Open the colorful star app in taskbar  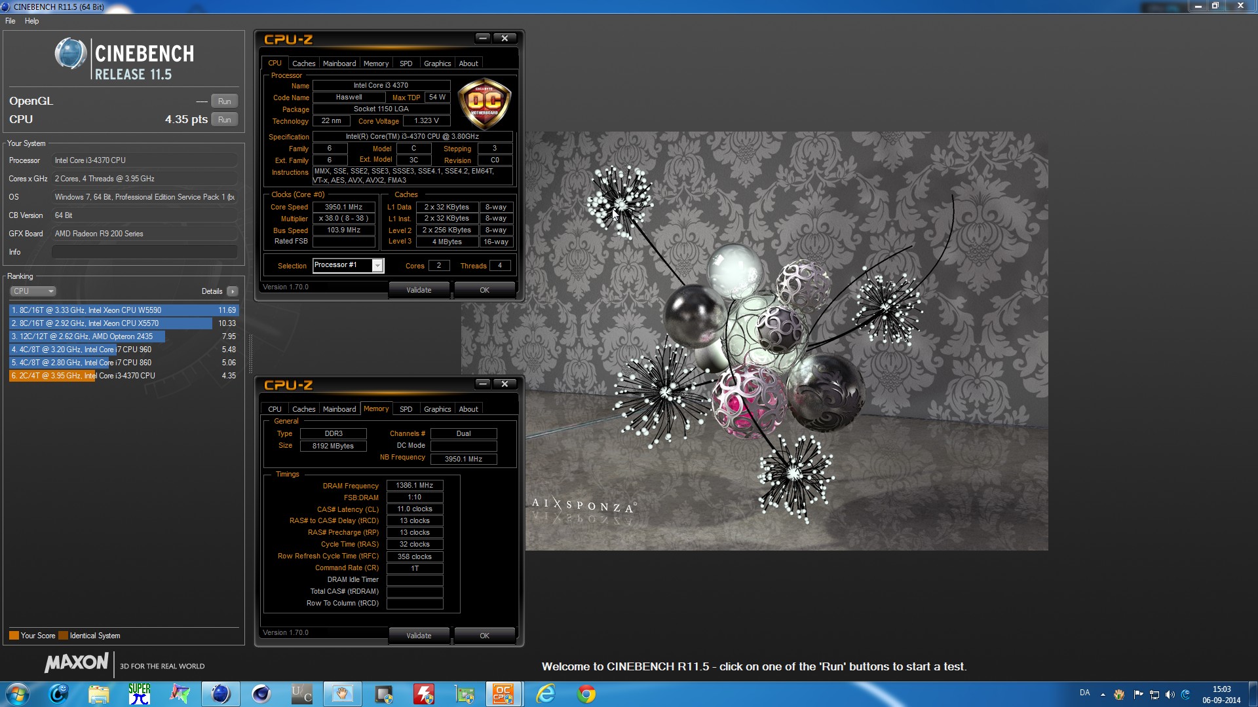tap(180, 694)
